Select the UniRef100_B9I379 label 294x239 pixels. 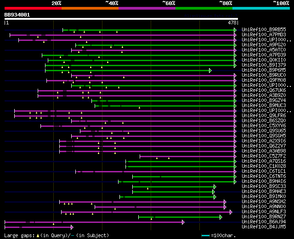click(264, 65)
